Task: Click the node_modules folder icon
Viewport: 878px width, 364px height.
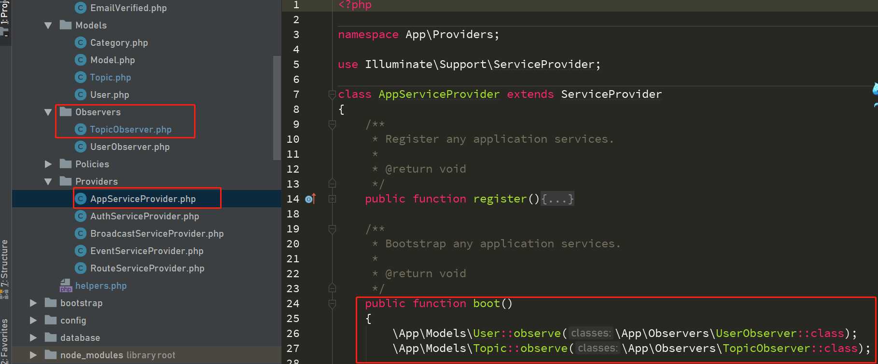Action: (51, 355)
